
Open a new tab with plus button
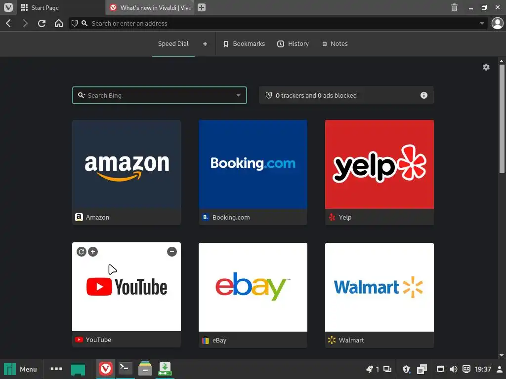pos(202,7)
